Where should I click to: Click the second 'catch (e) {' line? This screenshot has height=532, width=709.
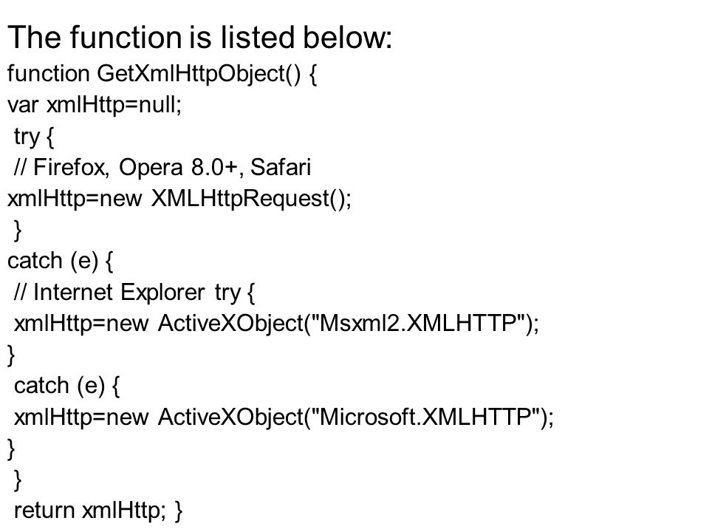tap(67, 386)
